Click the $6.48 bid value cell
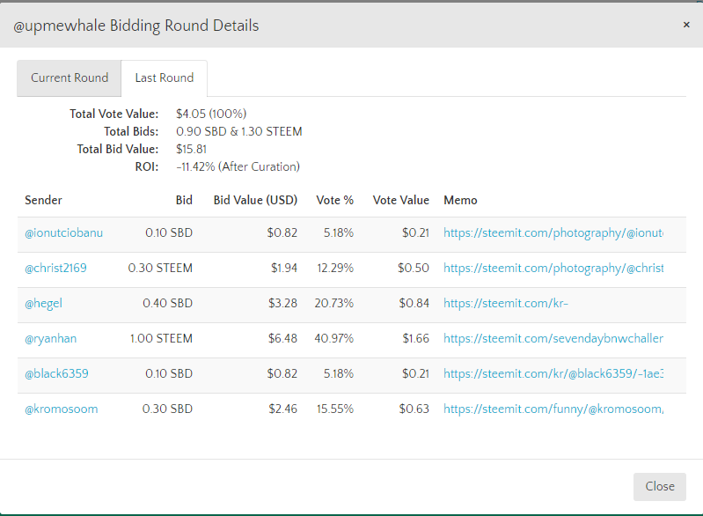The image size is (703, 516). click(x=282, y=338)
